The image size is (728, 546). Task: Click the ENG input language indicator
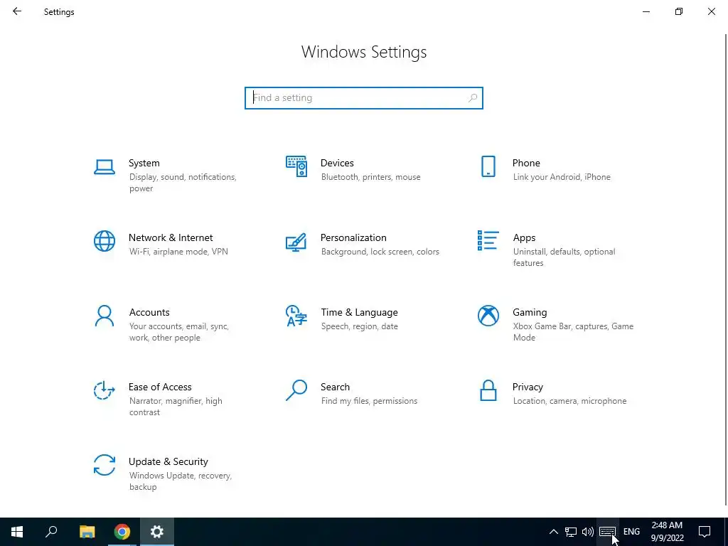tap(631, 532)
